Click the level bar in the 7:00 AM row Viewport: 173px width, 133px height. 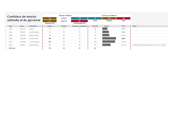[x=106, y=32]
